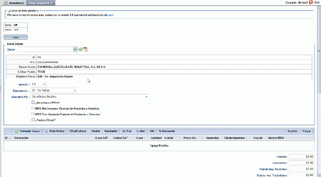The width and height of the screenshot is (321, 177).
Task: Click the Descuentos value field
Action: 302,163
